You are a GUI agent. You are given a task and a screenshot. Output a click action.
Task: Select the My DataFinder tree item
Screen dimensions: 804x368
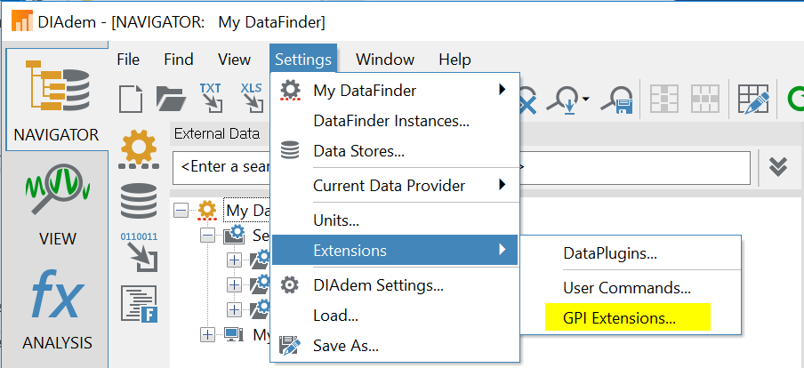point(248,210)
